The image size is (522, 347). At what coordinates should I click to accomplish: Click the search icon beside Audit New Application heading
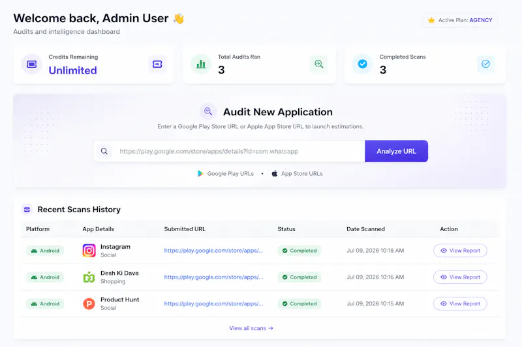[x=208, y=111]
